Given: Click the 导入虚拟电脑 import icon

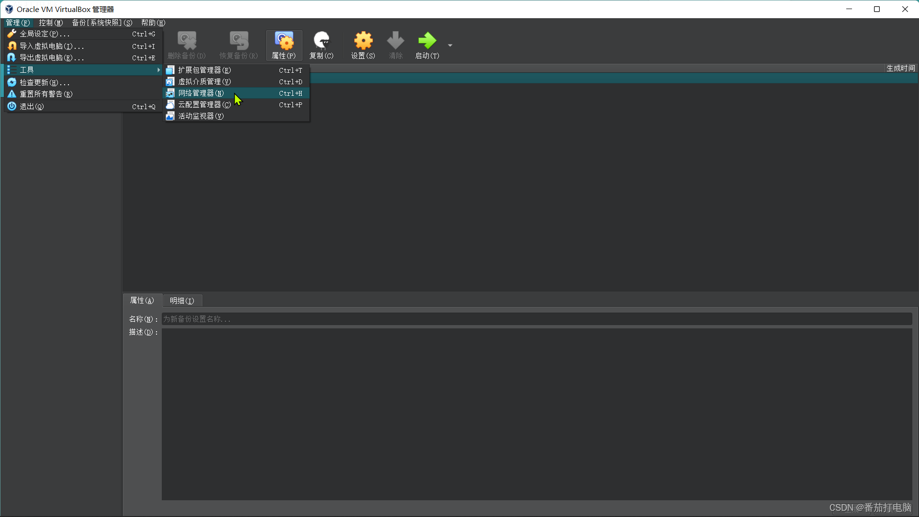Looking at the screenshot, I should [12, 46].
